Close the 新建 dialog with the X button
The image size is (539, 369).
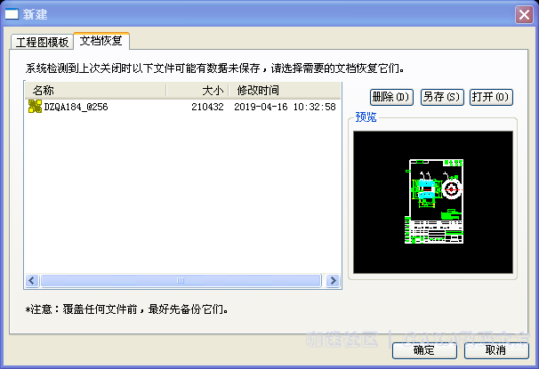pyautogui.click(x=524, y=15)
